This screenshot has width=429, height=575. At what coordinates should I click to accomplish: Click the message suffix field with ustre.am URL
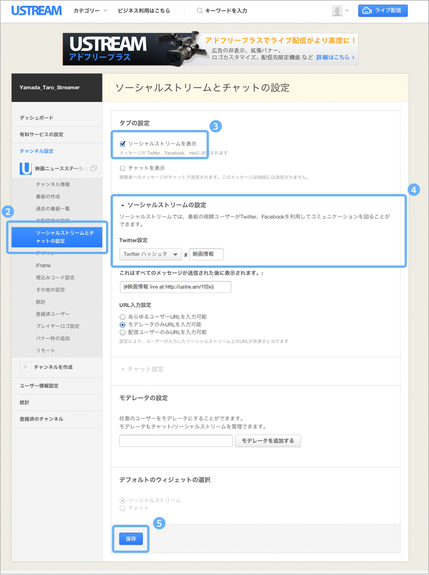tap(176, 287)
